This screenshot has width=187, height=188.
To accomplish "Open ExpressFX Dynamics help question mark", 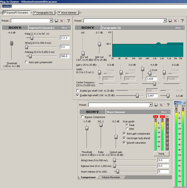I will click(x=68, y=21).
